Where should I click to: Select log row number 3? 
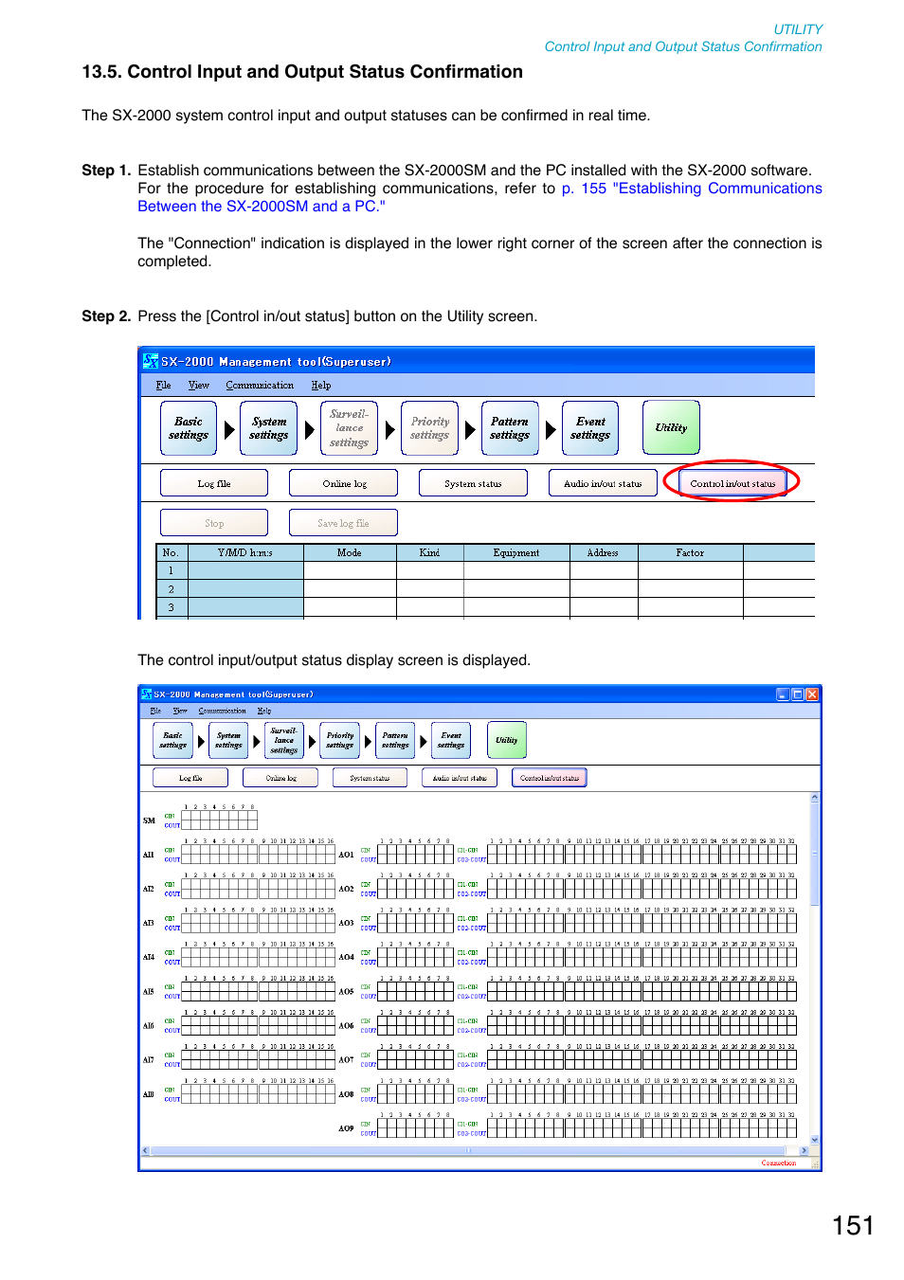[x=172, y=607]
